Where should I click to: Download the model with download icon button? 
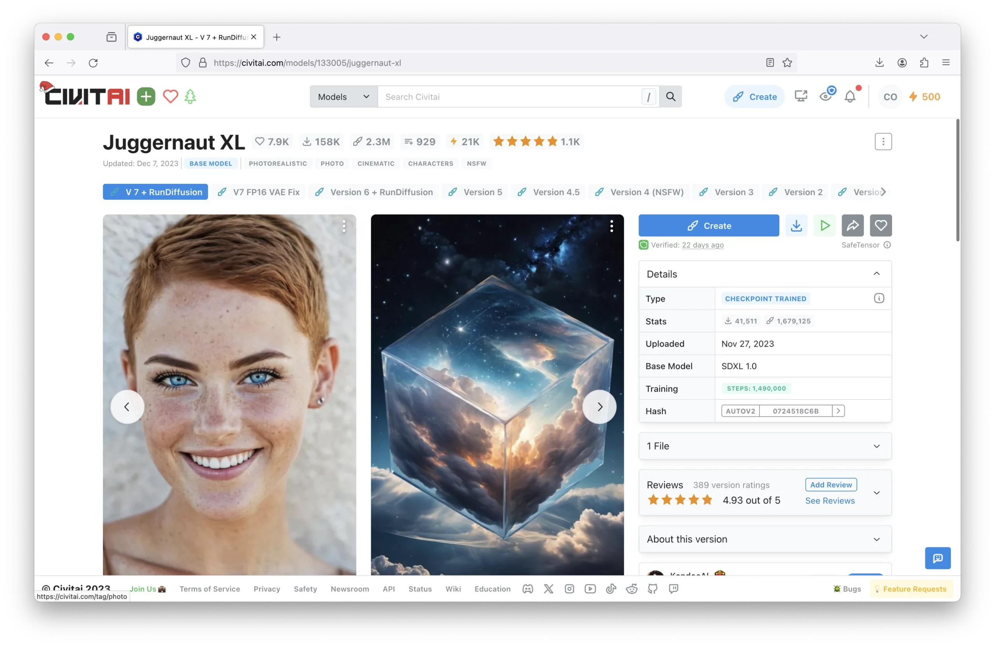(796, 226)
